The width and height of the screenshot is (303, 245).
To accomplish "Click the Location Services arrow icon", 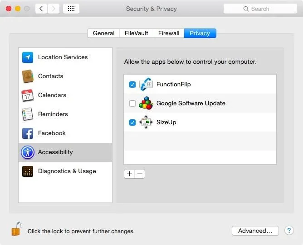I will coord(28,57).
